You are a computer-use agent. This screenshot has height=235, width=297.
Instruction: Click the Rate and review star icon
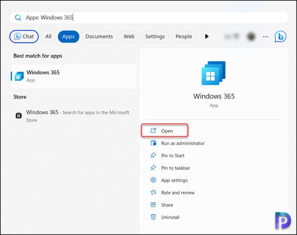[154, 192]
